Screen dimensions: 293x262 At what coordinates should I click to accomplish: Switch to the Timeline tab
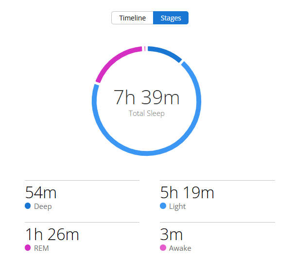coord(132,18)
